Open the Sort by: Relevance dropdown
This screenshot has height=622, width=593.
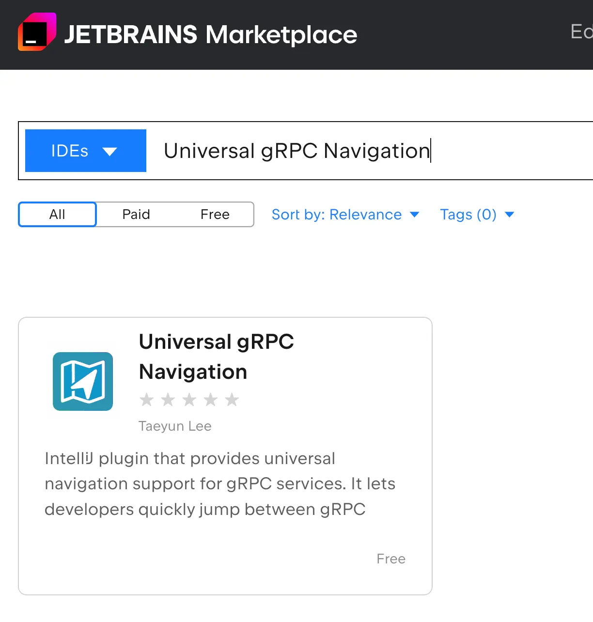pyautogui.click(x=345, y=215)
